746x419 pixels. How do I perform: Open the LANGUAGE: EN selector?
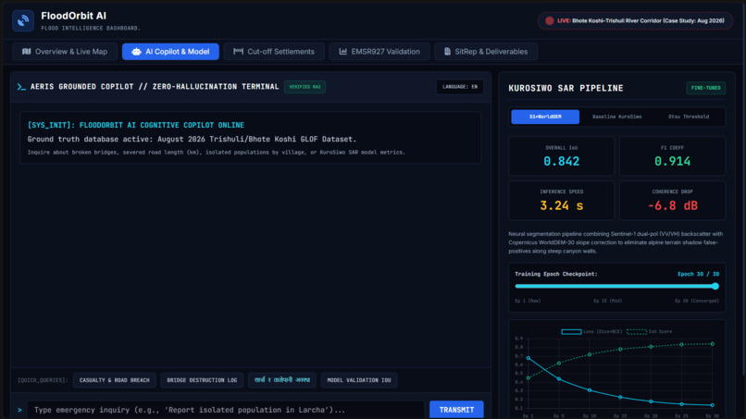(x=460, y=87)
